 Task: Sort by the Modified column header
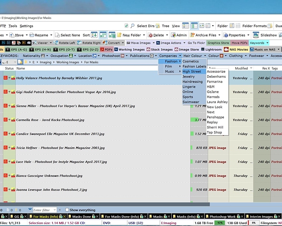241,68
